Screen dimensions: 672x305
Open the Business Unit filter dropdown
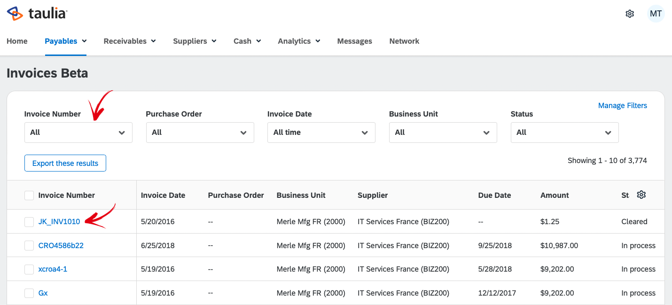tap(443, 133)
